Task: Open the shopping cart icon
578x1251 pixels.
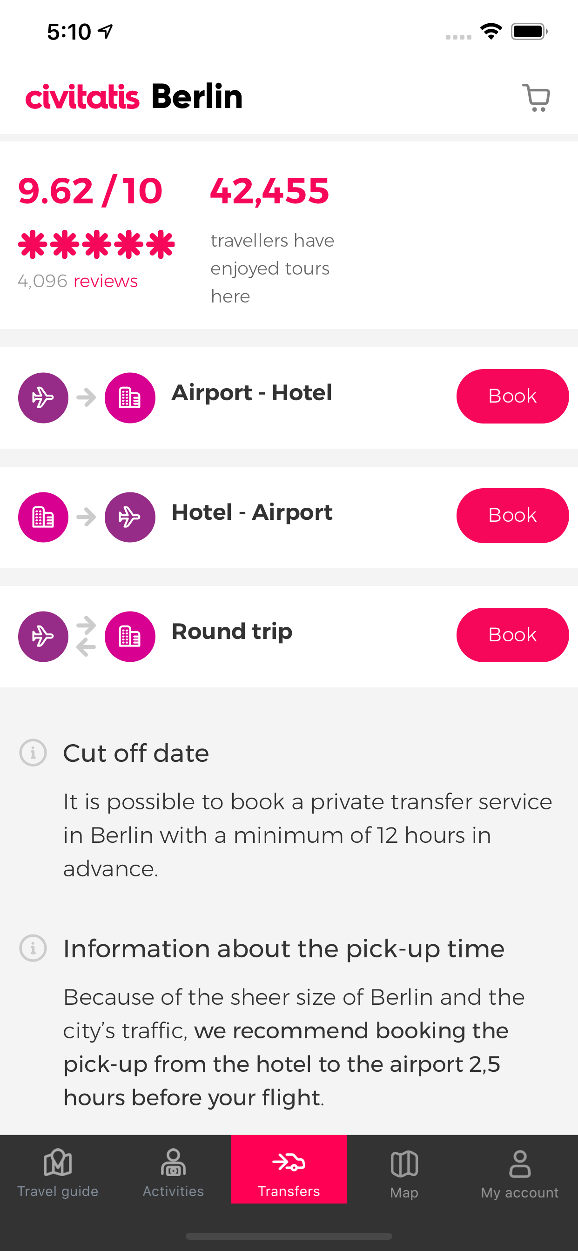Action: [x=536, y=98]
